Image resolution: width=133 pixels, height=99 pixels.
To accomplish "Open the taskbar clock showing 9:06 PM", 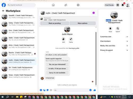I will pyautogui.click(x=124, y=97).
